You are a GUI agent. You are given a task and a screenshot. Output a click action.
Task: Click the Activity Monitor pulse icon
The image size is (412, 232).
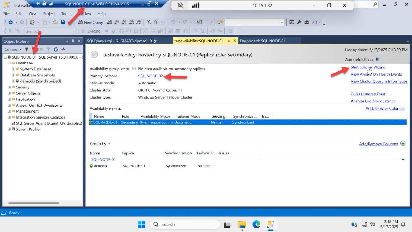(63, 50)
